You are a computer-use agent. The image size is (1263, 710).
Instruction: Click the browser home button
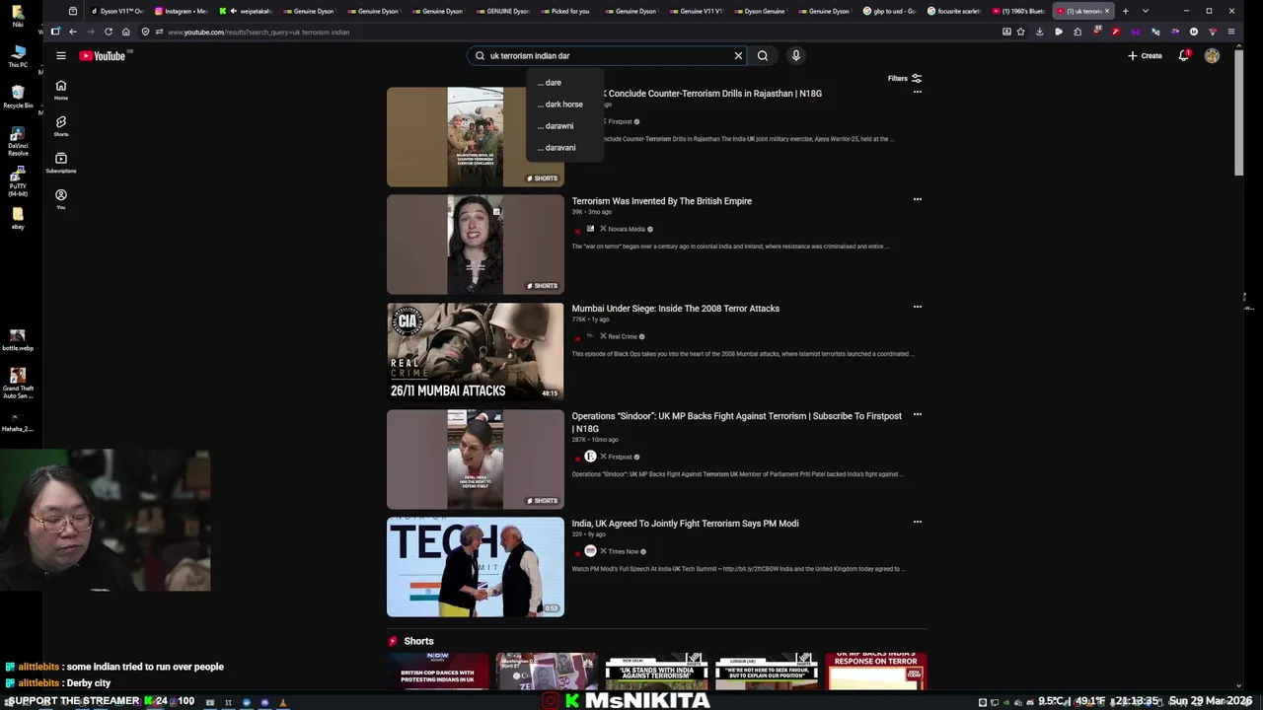pyautogui.click(x=126, y=32)
